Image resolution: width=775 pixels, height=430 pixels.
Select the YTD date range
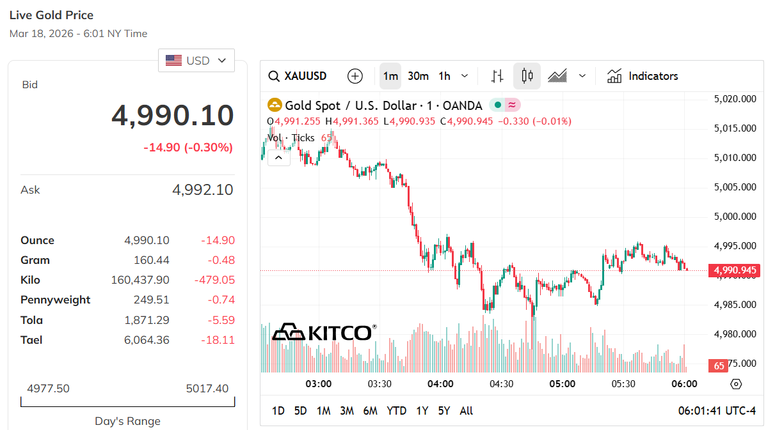coord(396,411)
